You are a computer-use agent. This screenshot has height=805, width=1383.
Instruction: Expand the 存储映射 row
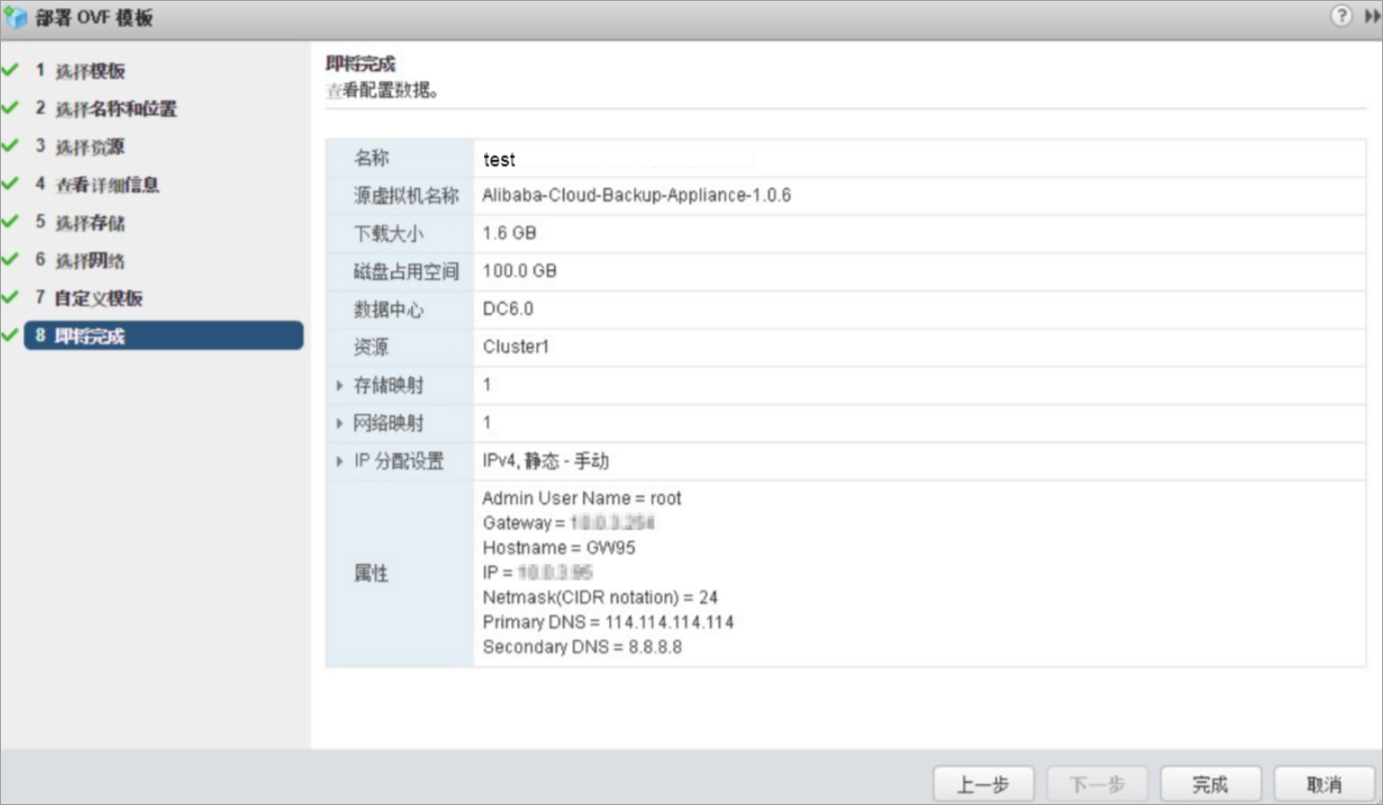point(339,386)
